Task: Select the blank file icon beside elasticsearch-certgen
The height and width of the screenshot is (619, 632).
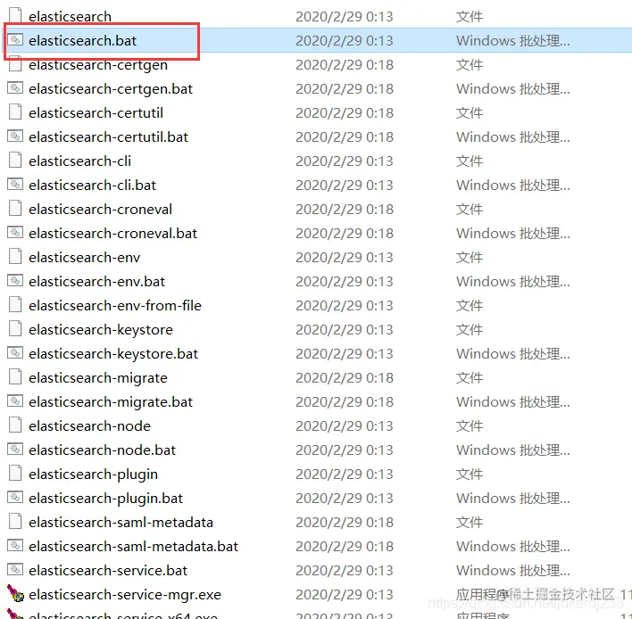Action: [15, 64]
